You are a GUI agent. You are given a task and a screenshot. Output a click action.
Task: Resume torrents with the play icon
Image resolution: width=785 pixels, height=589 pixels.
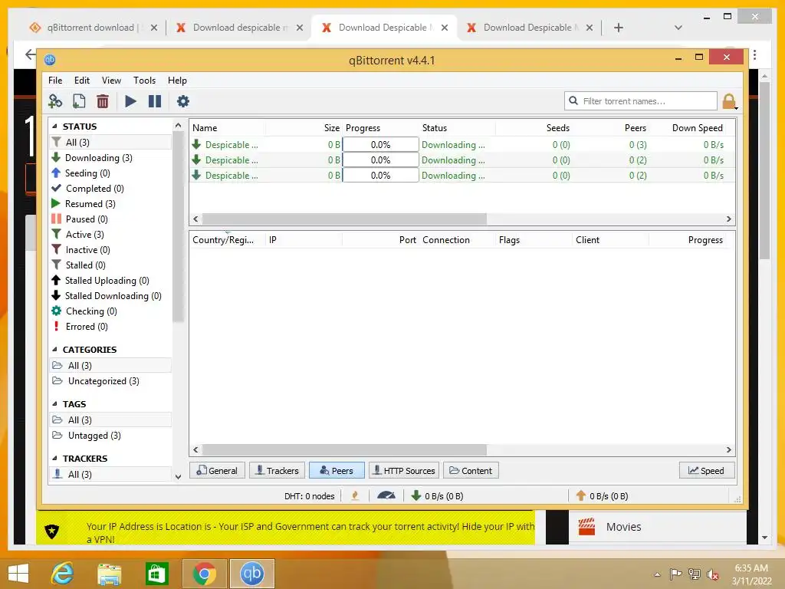(130, 101)
